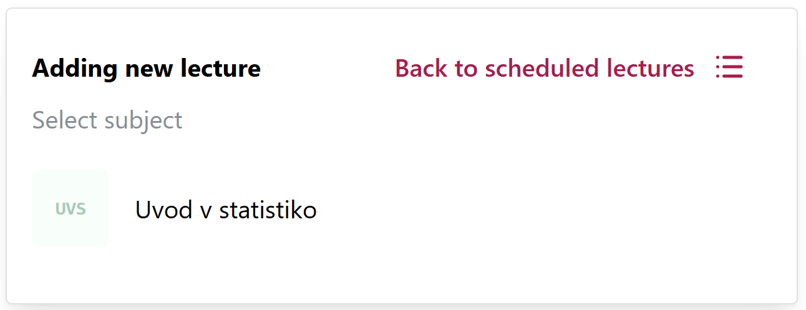Go back using the scheduled lectures list icon
806x310 pixels.
729,67
